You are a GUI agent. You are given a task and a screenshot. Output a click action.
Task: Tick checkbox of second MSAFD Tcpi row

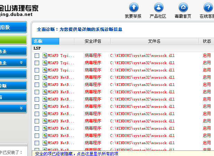point(37,63)
